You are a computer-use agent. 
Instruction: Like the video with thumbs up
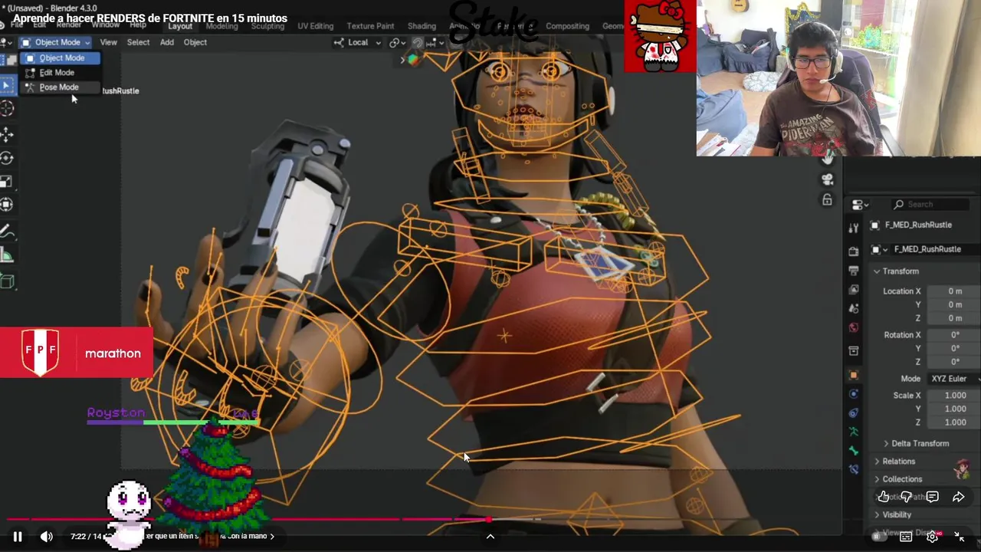click(884, 497)
